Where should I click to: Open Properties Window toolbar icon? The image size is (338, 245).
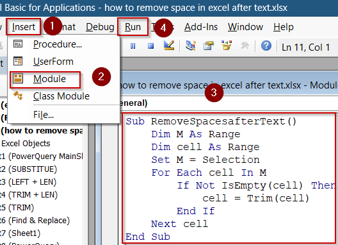pos(209,46)
